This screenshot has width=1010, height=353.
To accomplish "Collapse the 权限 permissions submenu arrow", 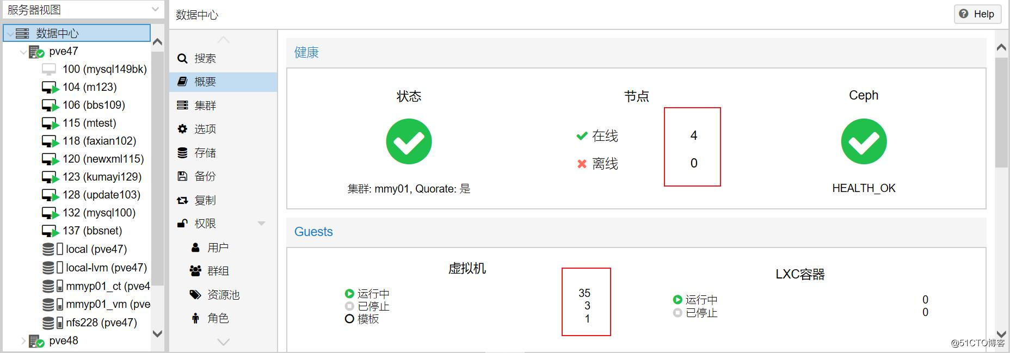I will tap(261, 224).
